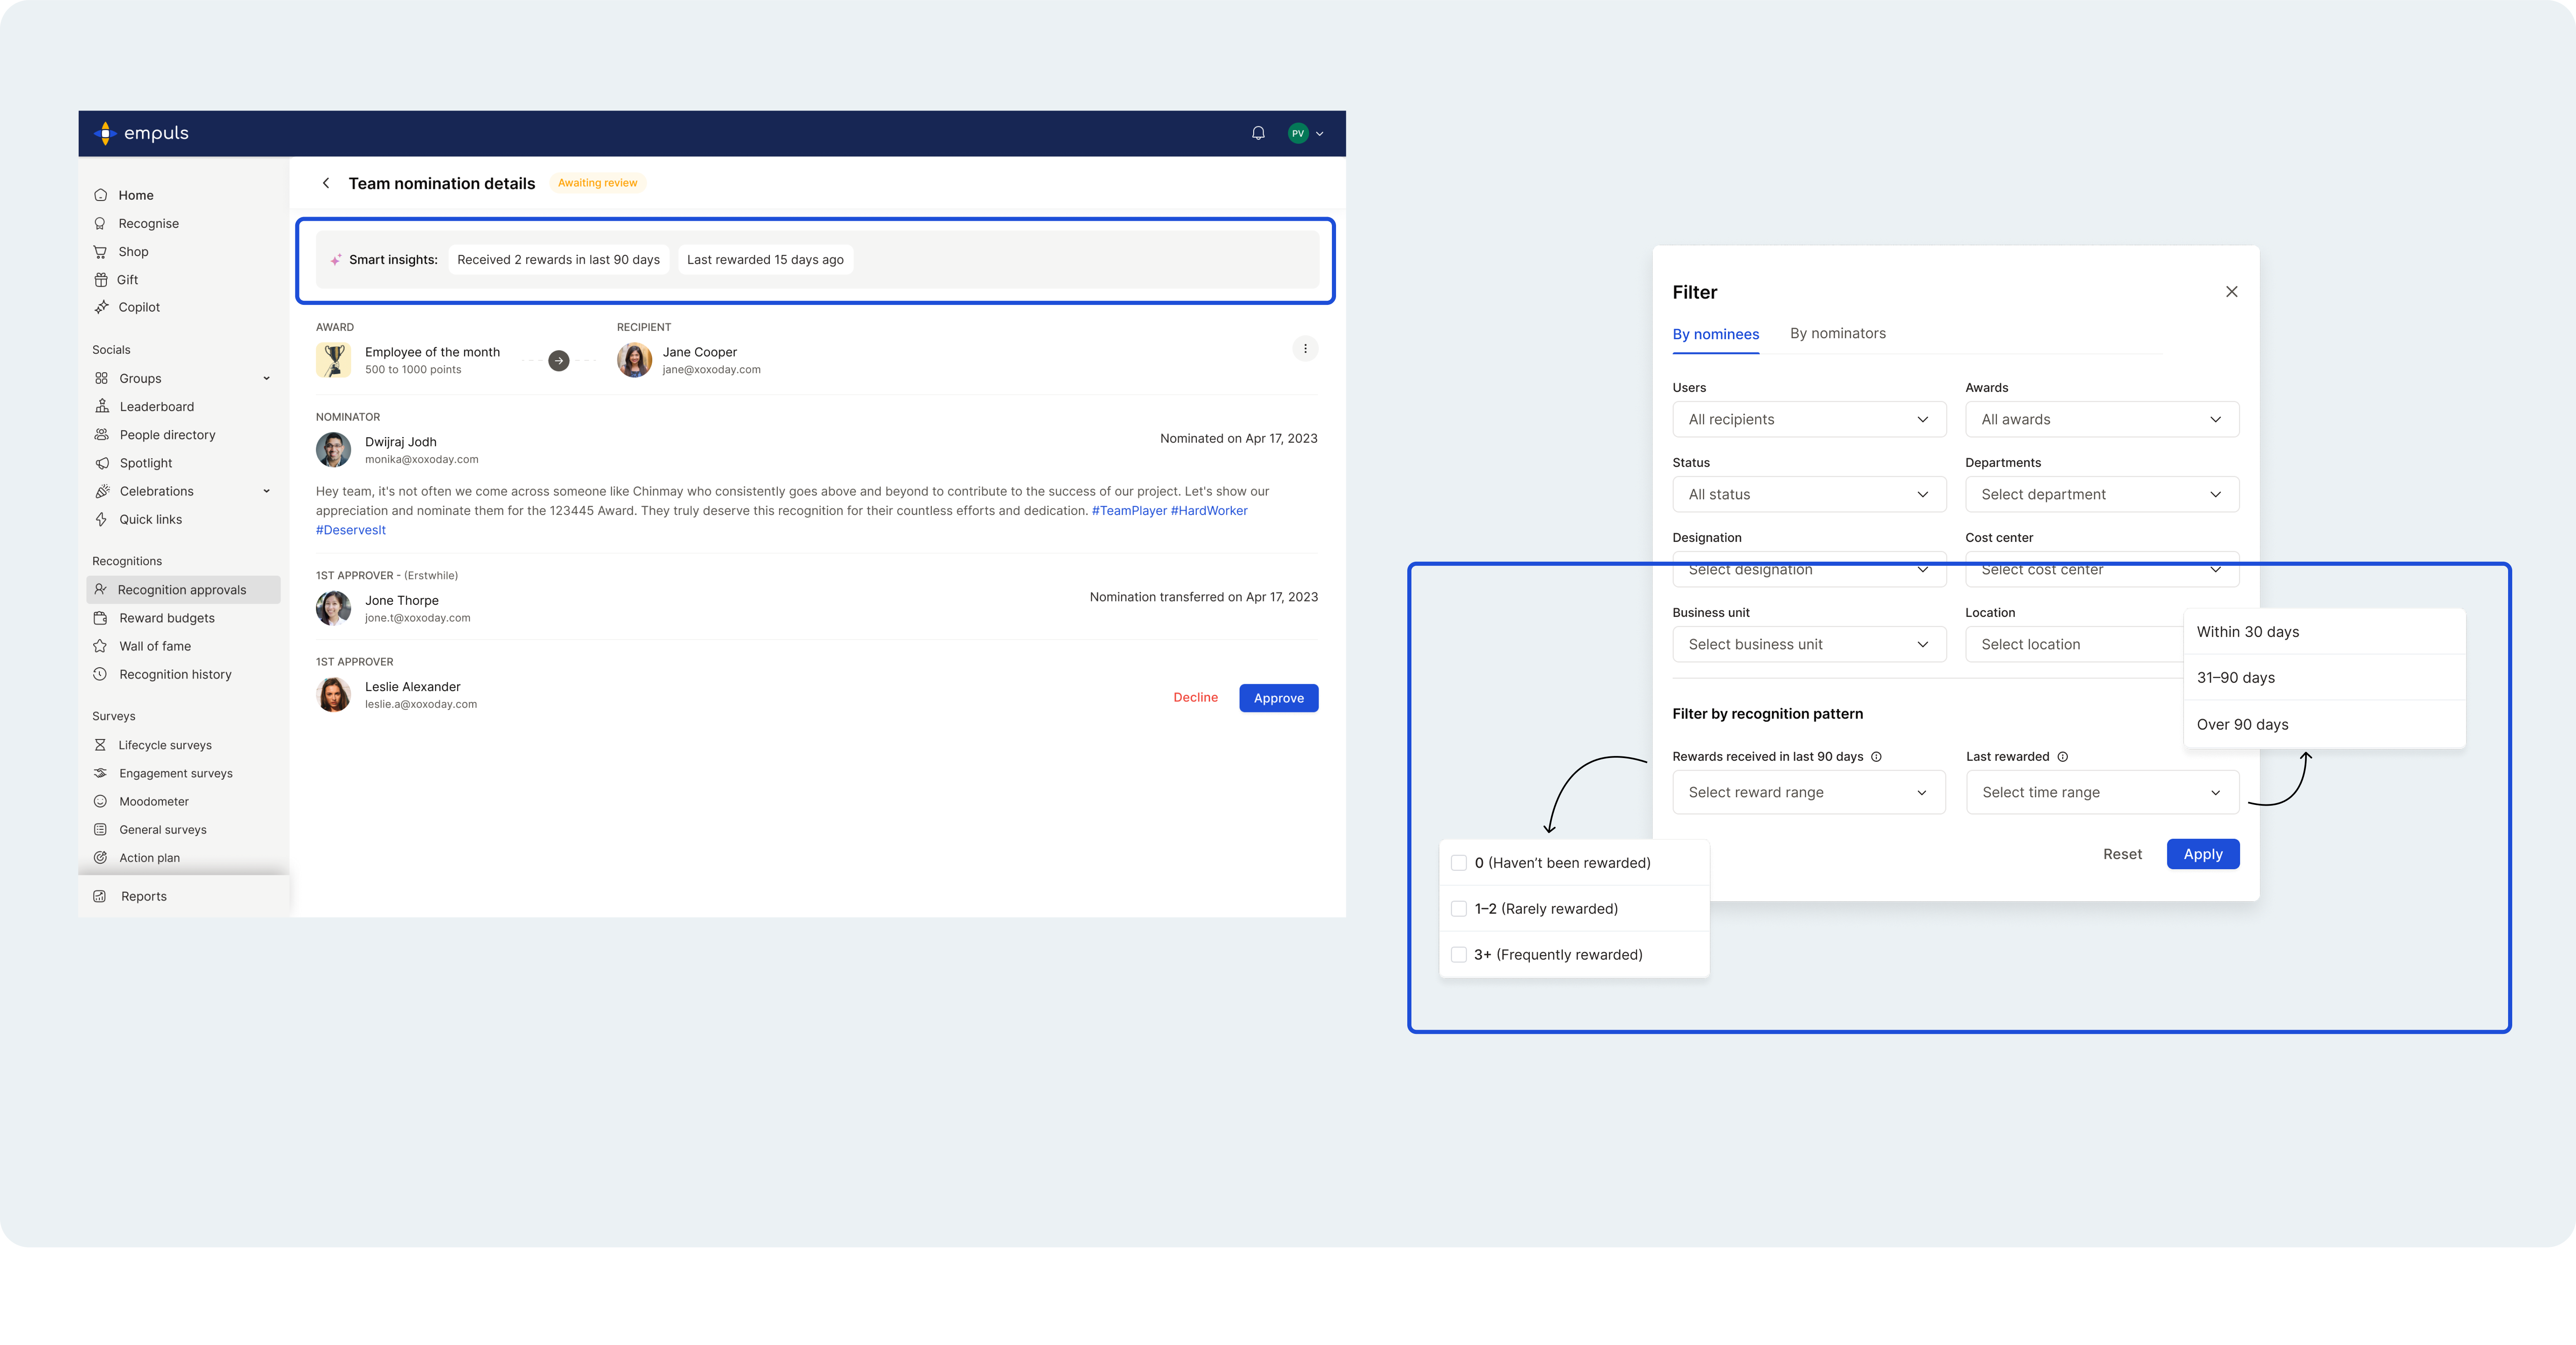2576x1345 pixels.
Task: Click the Quick links lightning icon
Action: coord(101,519)
